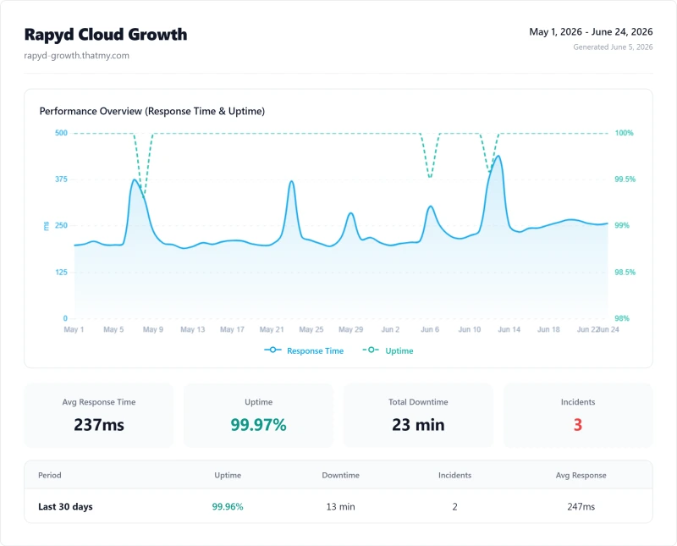Click the Performance Overview chart heading

(152, 111)
